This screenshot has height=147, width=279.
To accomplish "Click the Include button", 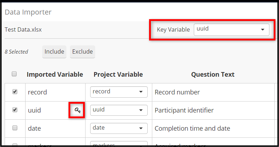I will 54,51.
